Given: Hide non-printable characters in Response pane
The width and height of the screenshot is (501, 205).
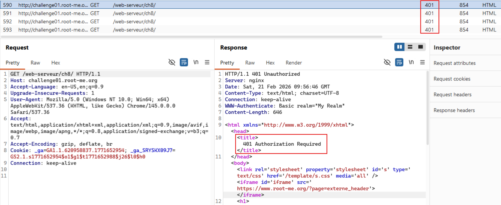Looking at the screenshot, I should point(387,62).
